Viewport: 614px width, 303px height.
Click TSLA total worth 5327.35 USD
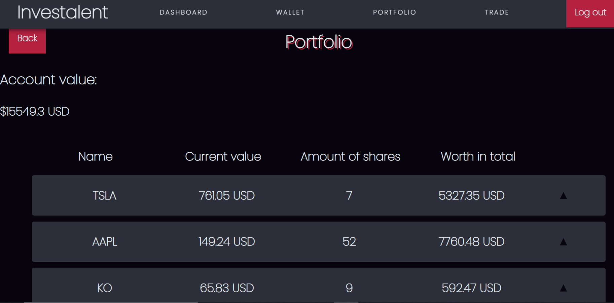[471, 196]
